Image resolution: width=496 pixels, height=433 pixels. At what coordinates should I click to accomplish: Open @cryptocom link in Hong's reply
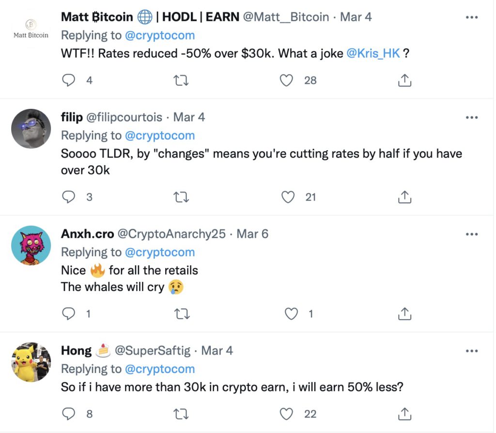(x=160, y=369)
